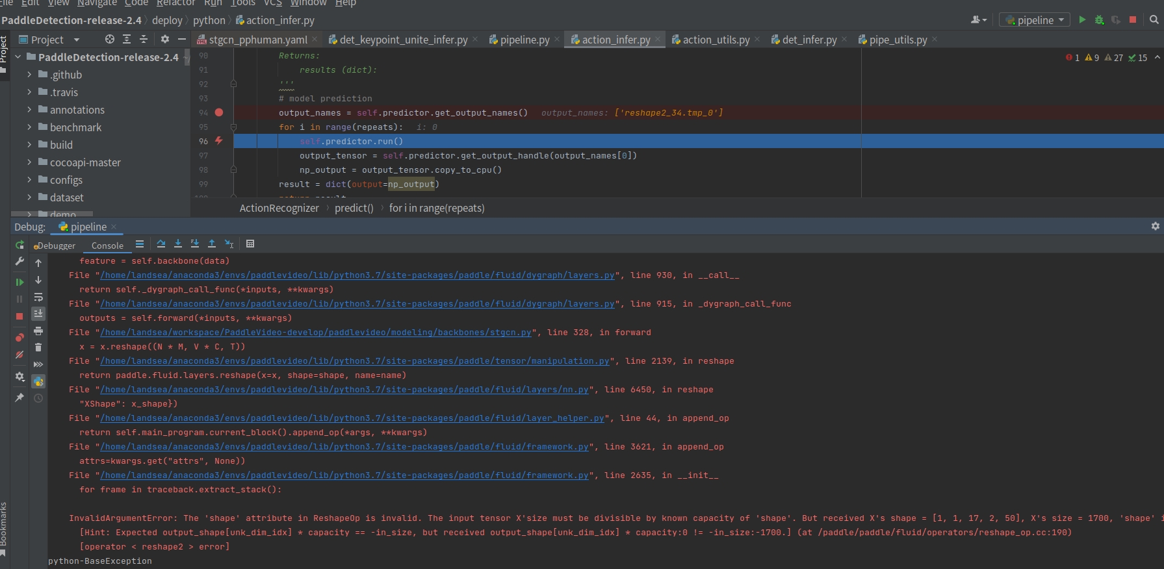
Task: Run pipeline with green play button
Action: pyautogui.click(x=1082, y=19)
